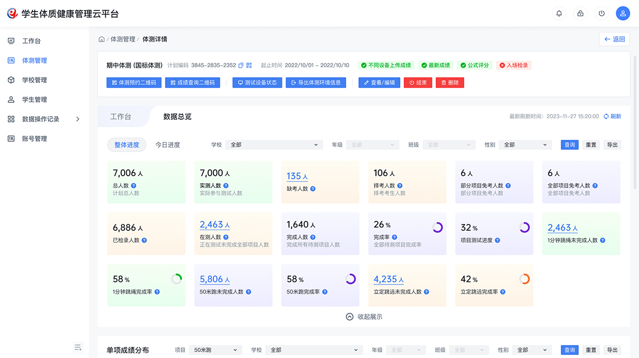This screenshot has width=639, height=358.
Task: Click the 135 缺考人数 link
Action: 297,176
